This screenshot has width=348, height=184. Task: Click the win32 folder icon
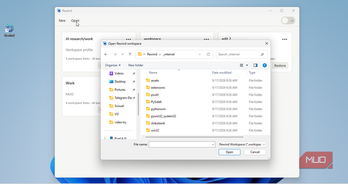[x=148, y=130]
